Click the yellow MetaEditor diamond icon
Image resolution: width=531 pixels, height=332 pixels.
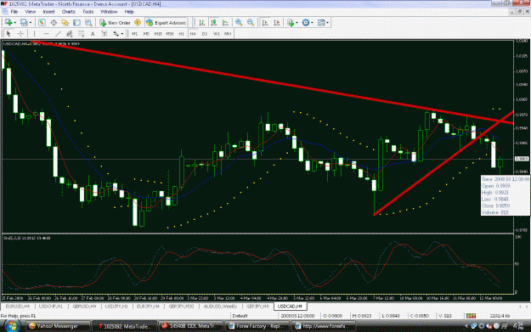pyautogui.click(x=138, y=23)
